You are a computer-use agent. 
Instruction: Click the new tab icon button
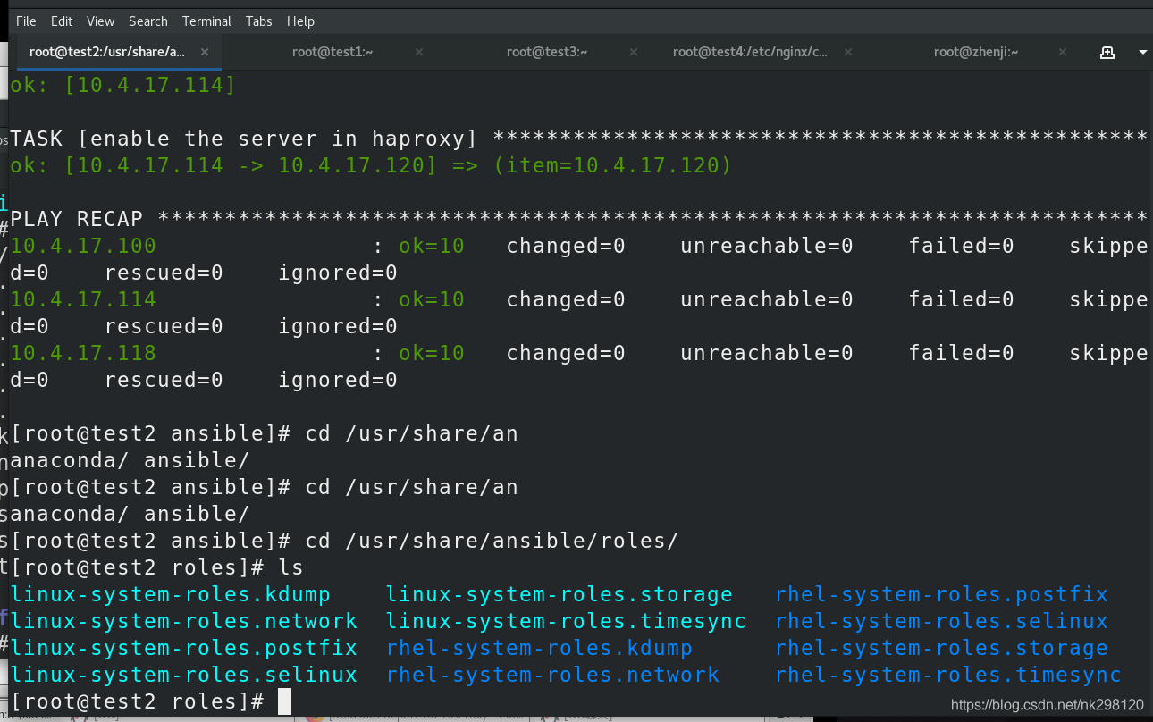pos(1107,52)
